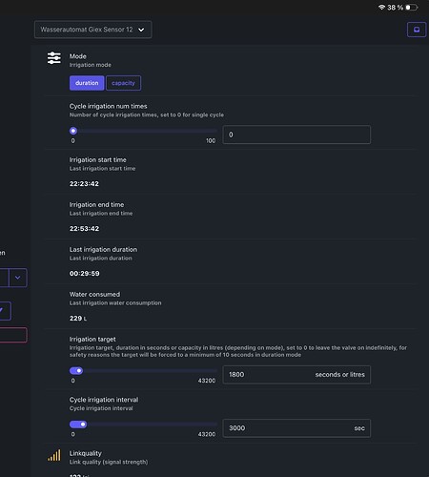Focus the Cycle irrigation num times input field
The height and width of the screenshot is (477, 429).
pyautogui.click(x=296, y=135)
